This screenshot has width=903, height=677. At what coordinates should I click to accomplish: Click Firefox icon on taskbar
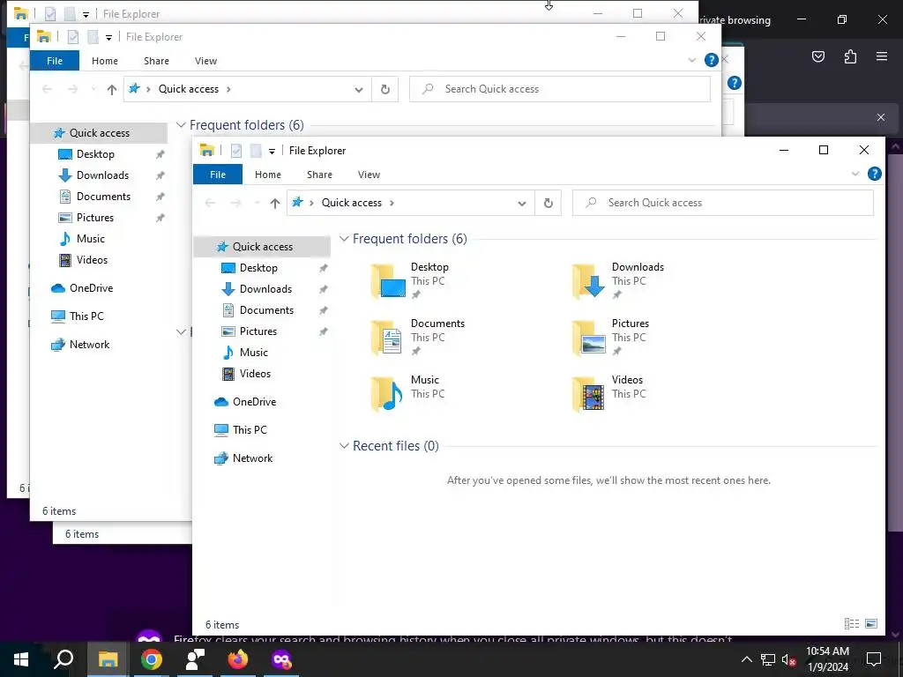click(x=237, y=659)
